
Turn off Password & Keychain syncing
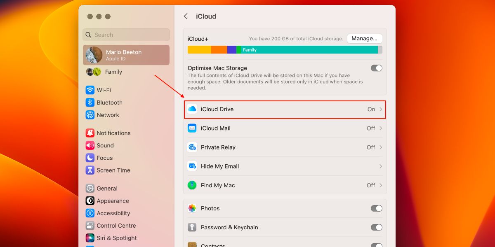[x=376, y=227]
